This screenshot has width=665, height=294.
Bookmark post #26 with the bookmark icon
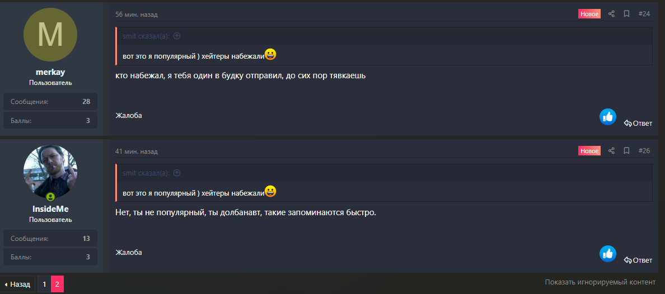click(x=627, y=151)
